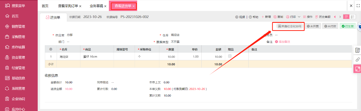Close the 查看进货单 tab
Screen dimensions: 361x111
click(133, 6)
